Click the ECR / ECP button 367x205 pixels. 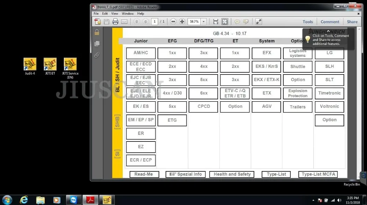point(141,160)
